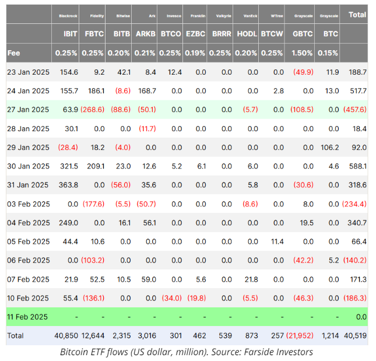Viewport: 376px width, 361px height.
Task: Click the FBTC (103.2) outflow on 06 Feb
Action: [x=93, y=260]
